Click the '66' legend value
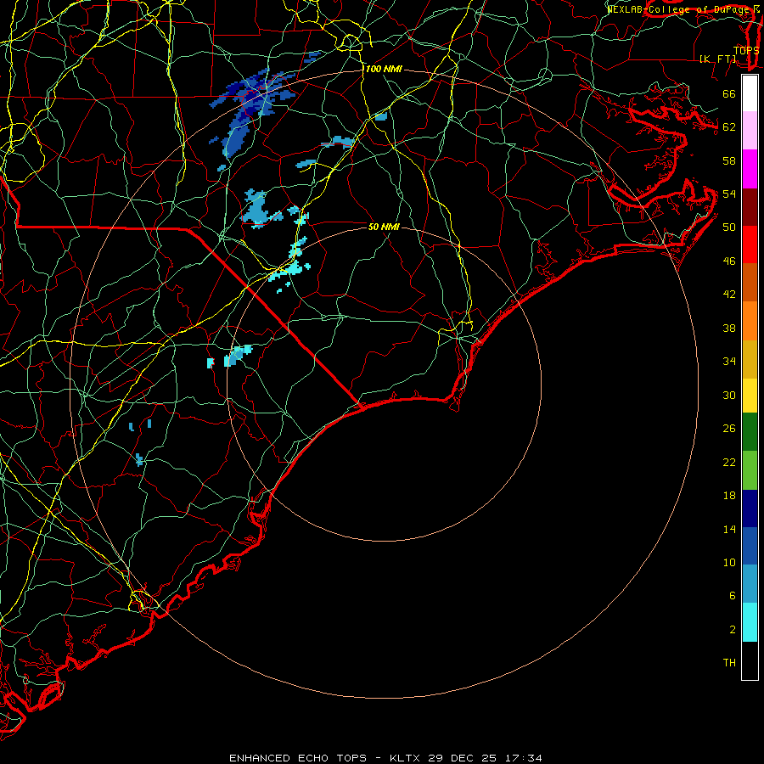Viewport: 764px width, 764px height. [x=729, y=94]
